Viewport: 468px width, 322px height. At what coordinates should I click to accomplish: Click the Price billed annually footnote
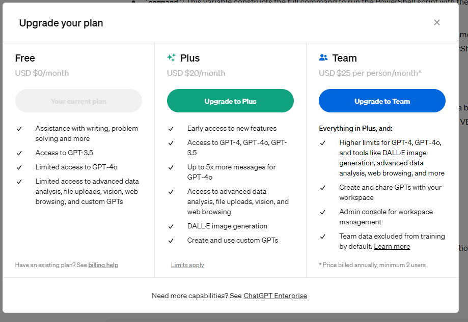372,265
